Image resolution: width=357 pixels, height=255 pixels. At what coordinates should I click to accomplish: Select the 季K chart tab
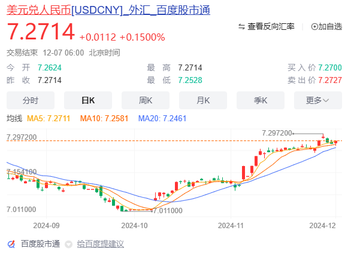(261, 100)
